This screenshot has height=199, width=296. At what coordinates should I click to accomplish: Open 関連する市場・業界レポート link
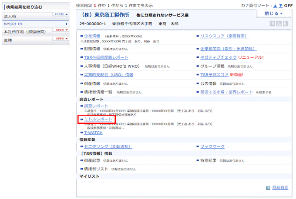click(x=226, y=92)
